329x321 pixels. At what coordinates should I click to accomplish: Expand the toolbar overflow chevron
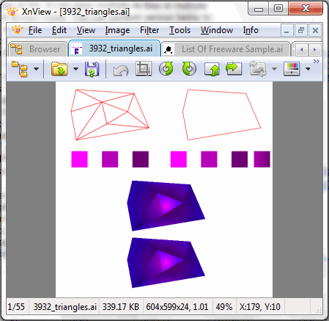317,61
